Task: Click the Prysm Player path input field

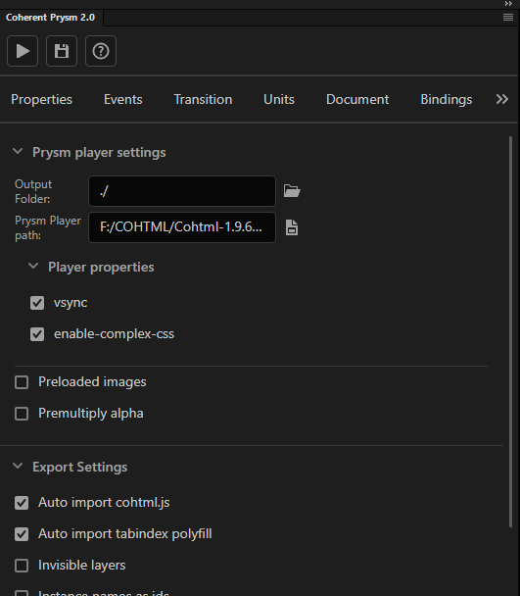Action: click(182, 227)
